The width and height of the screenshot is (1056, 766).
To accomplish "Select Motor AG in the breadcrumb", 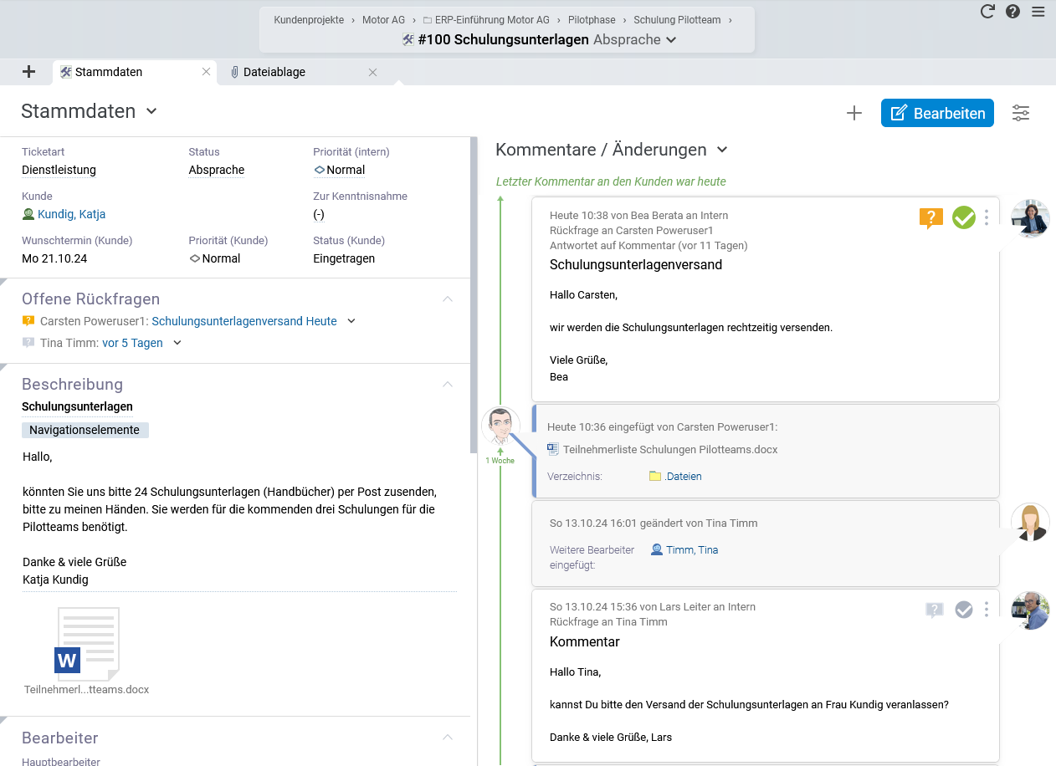I will (383, 20).
